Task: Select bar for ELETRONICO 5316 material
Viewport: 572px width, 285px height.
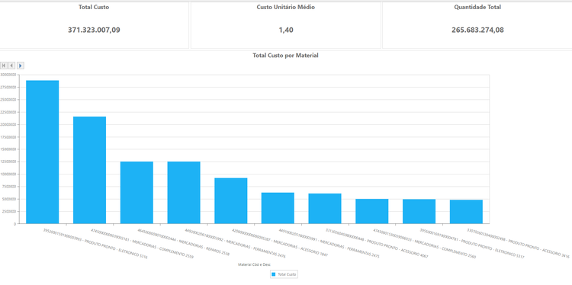Action: pyautogui.click(x=42, y=152)
